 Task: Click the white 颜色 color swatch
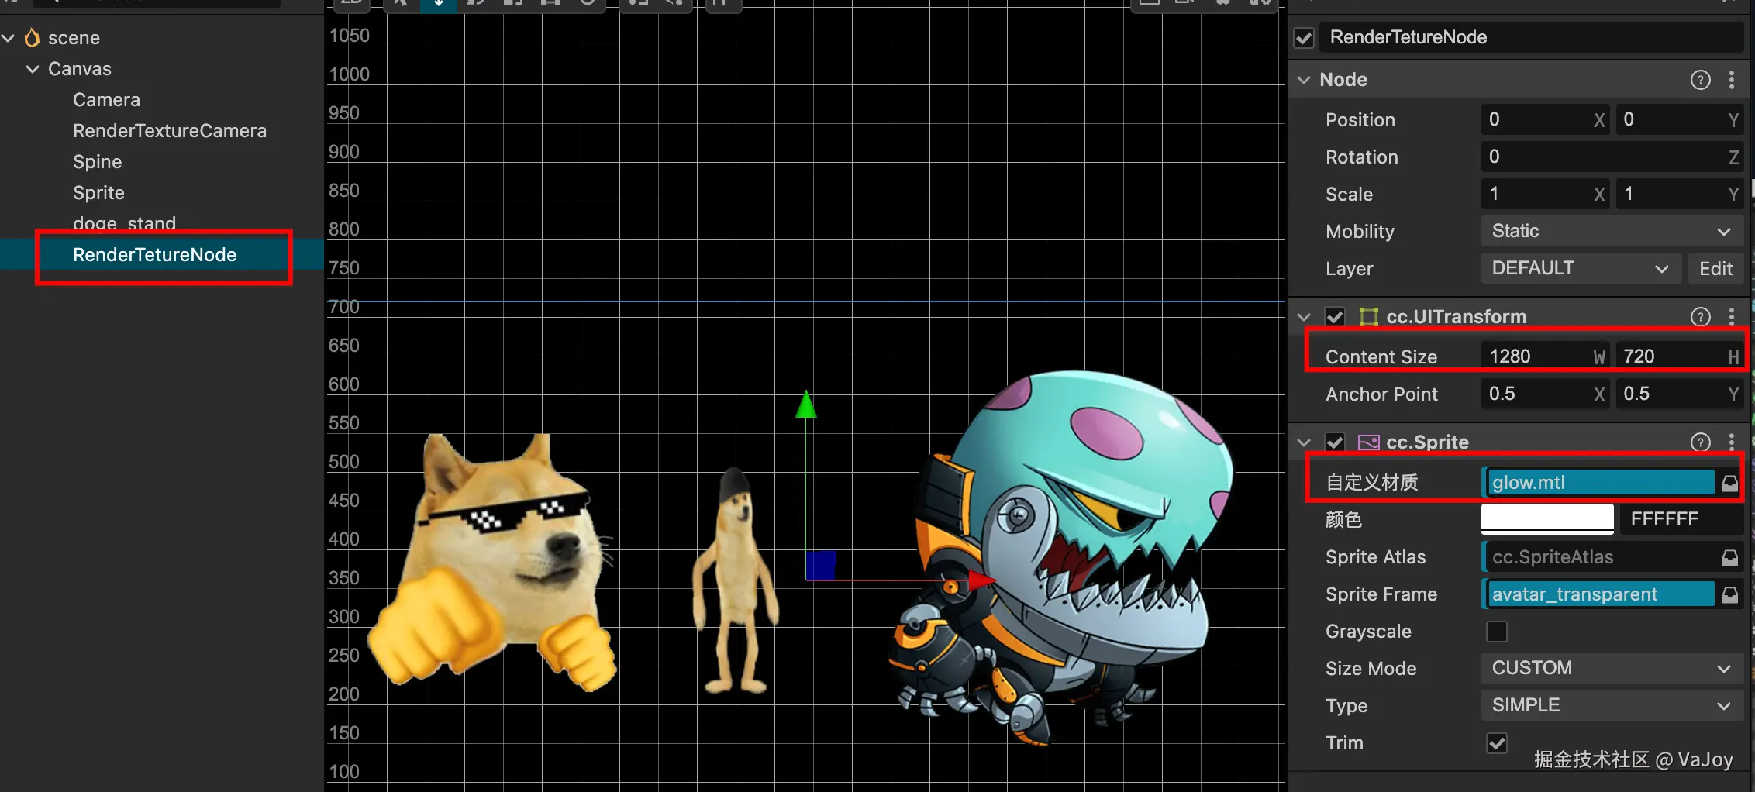1546,518
